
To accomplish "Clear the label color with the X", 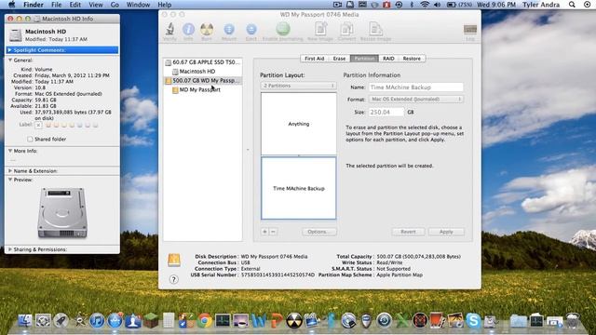I will (38, 125).
